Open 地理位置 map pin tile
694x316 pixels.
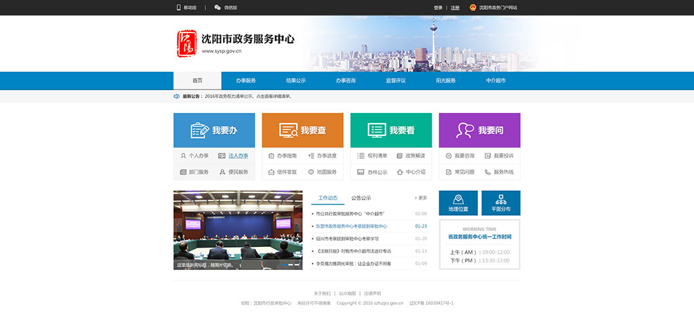pyautogui.click(x=458, y=203)
